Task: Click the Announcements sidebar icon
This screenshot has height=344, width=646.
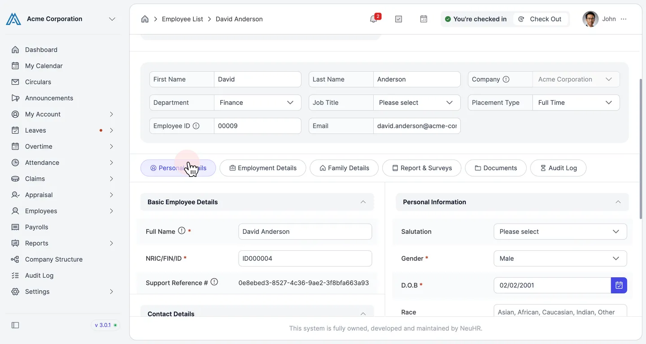Action: [x=15, y=98]
